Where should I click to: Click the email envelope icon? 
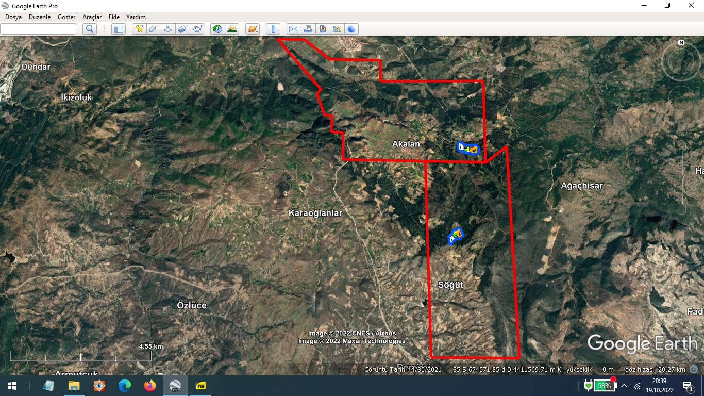click(293, 29)
